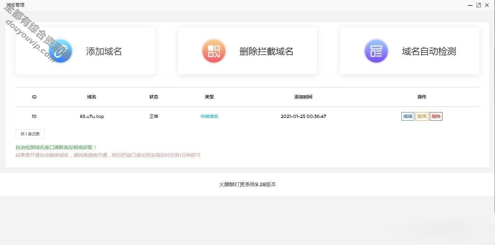
Task: Click the green notice 自动检测域名接口请联系经销商获取
Action: [x=56, y=148]
